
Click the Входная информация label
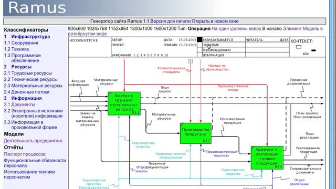[x=78, y=83]
